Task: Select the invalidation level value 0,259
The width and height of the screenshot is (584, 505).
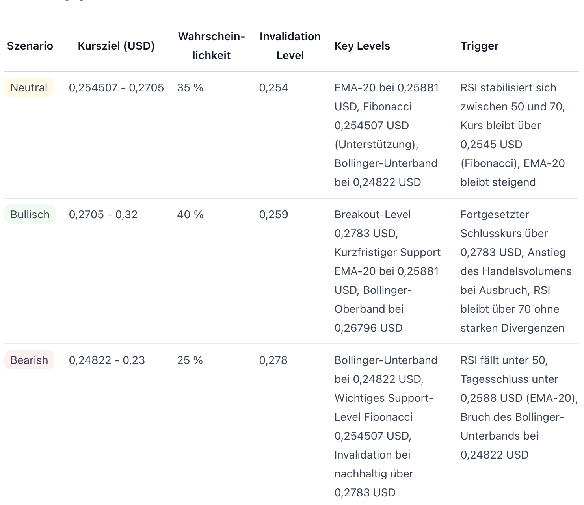Action: (273, 214)
